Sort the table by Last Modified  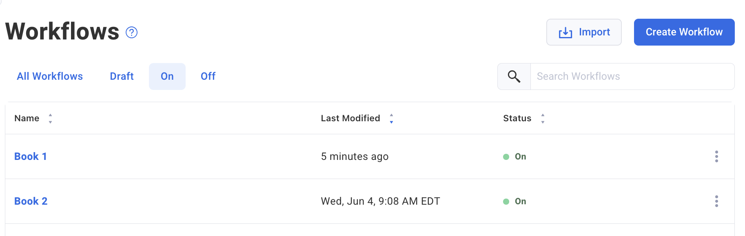tap(391, 118)
